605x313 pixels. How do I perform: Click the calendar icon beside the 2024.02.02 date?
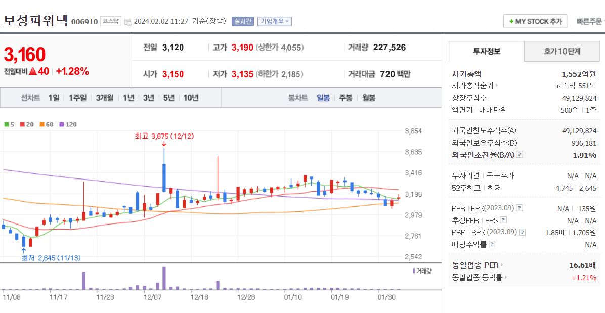[128, 22]
